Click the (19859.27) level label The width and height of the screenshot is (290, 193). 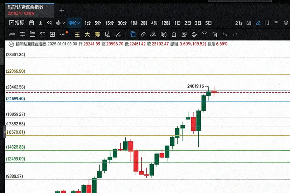coord(15,114)
